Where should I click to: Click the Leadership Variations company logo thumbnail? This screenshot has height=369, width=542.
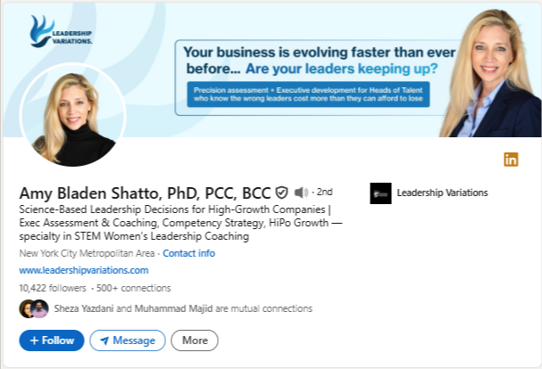[380, 193]
